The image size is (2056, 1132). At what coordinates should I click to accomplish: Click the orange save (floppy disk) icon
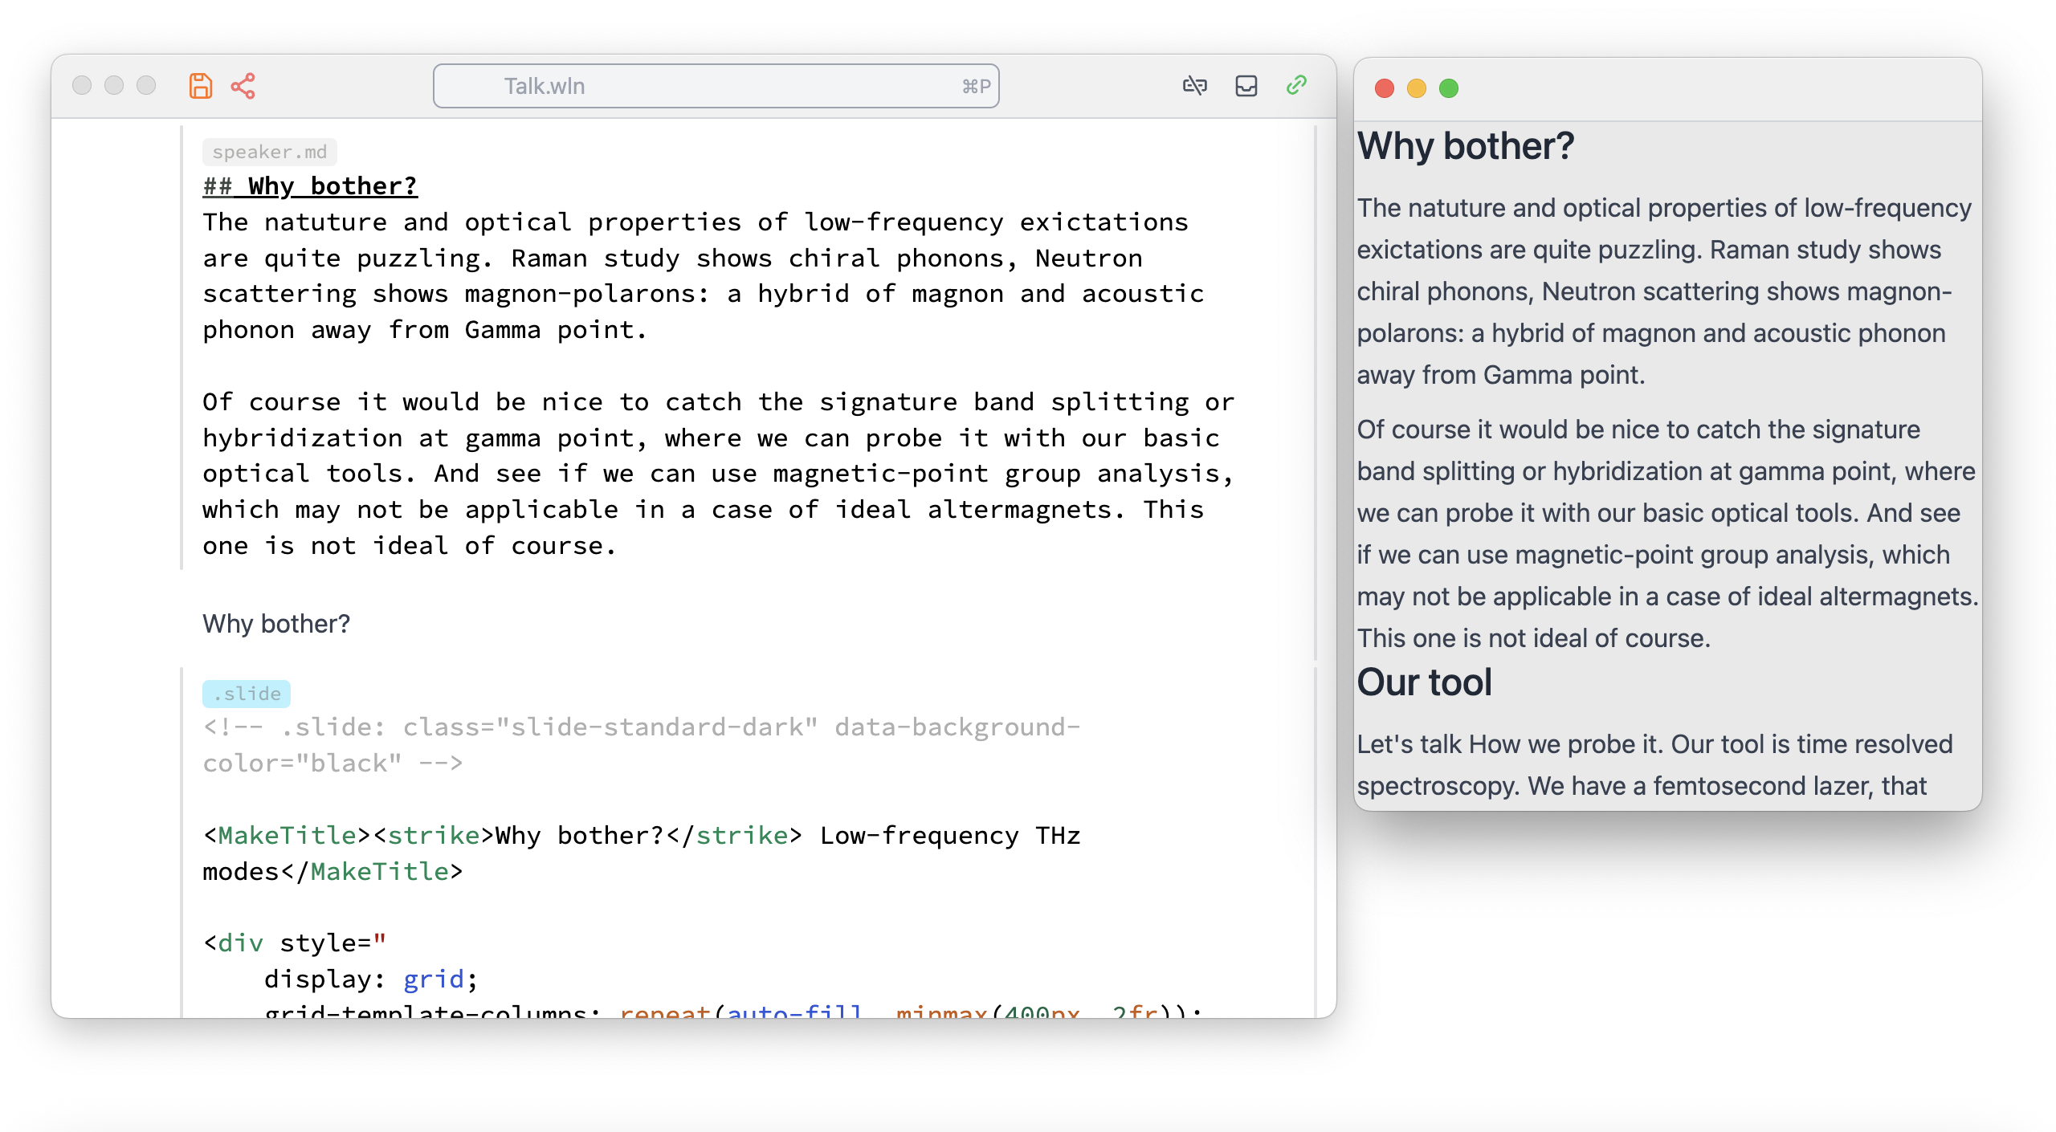[x=200, y=86]
